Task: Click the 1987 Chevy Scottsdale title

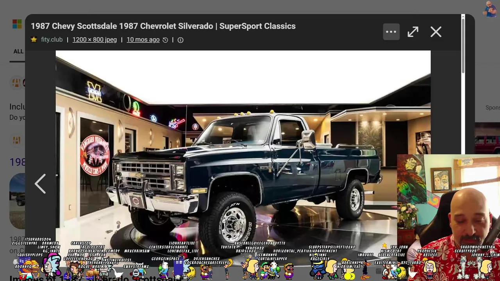Action: pyautogui.click(x=163, y=26)
